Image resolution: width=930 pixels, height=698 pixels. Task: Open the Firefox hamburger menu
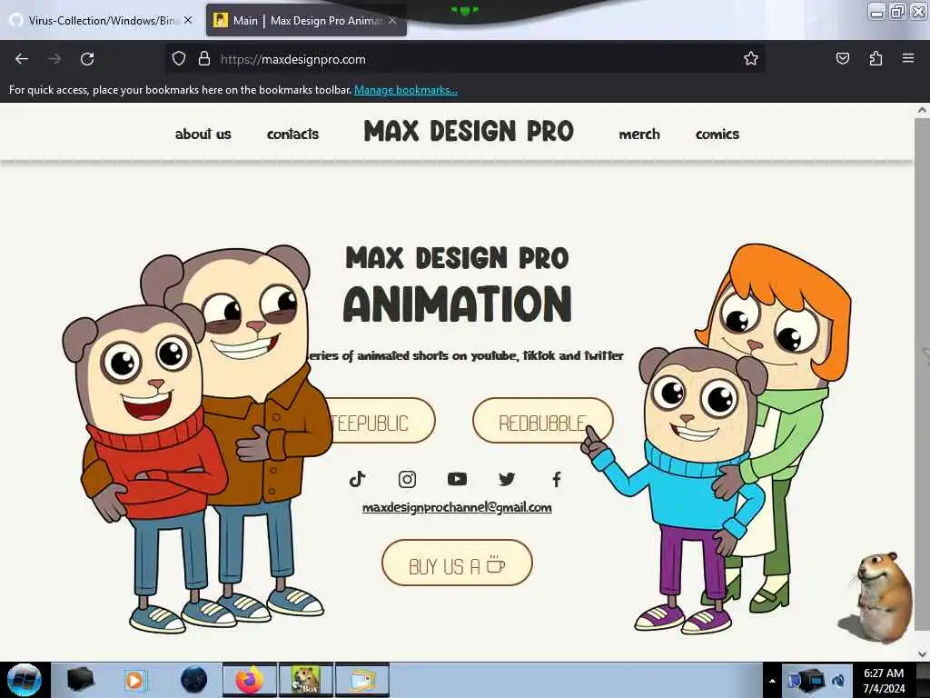click(x=908, y=58)
